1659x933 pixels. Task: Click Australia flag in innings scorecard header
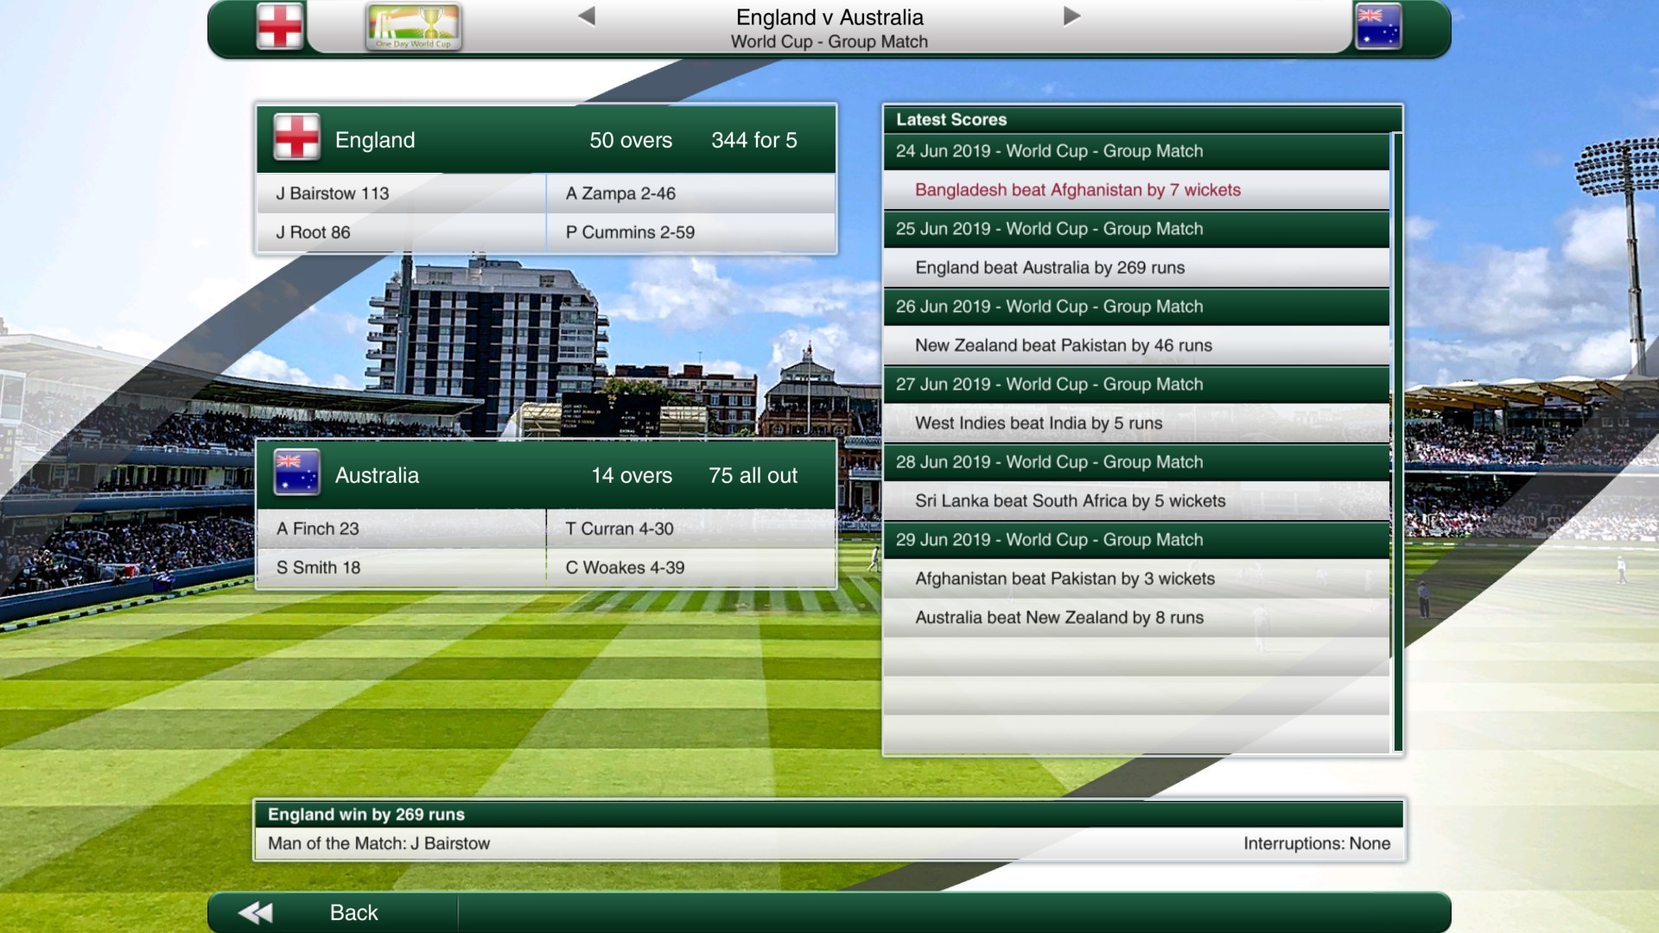click(297, 473)
